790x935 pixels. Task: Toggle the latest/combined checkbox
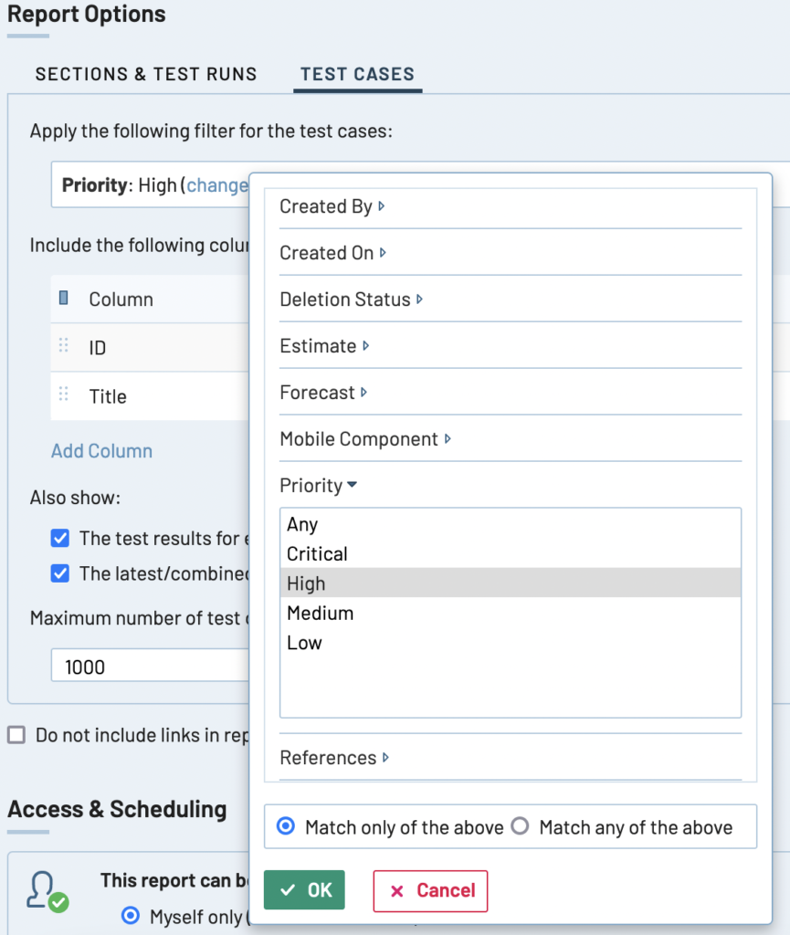click(x=60, y=574)
